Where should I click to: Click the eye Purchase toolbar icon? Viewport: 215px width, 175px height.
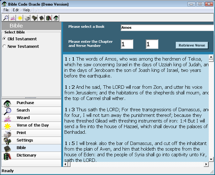pos(56,18)
